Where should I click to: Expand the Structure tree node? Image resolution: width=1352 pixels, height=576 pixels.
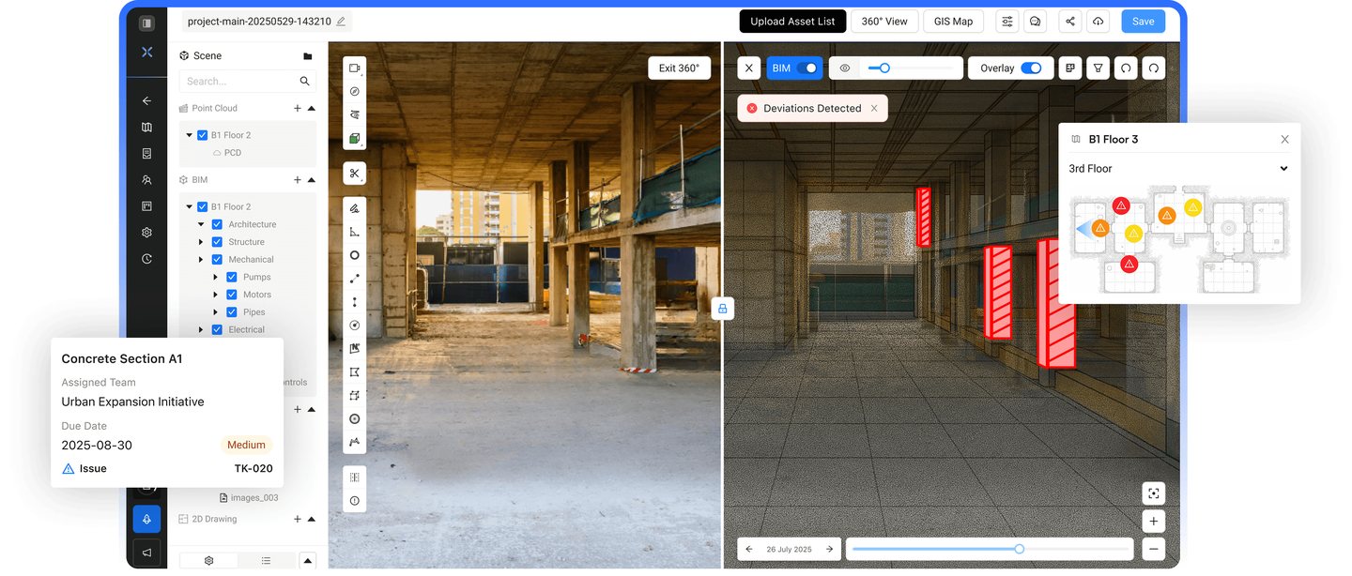pos(201,242)
